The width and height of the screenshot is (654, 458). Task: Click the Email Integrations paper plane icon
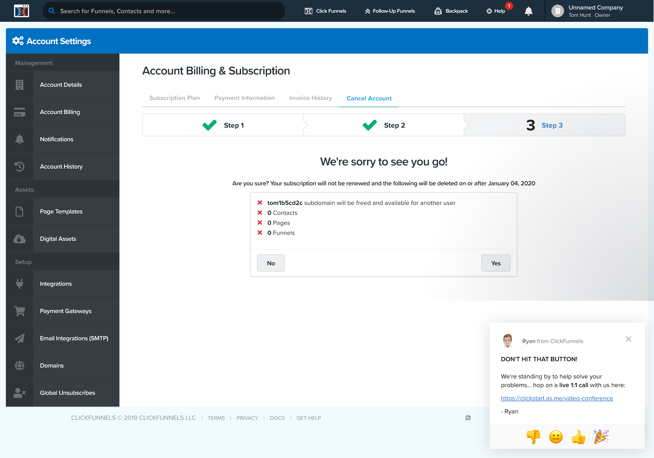(x=19, y=338)
